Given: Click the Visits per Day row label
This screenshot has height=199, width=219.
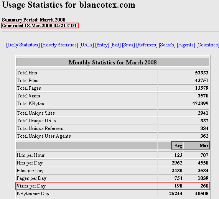Looking at the screenshot, I should (31, 186).
